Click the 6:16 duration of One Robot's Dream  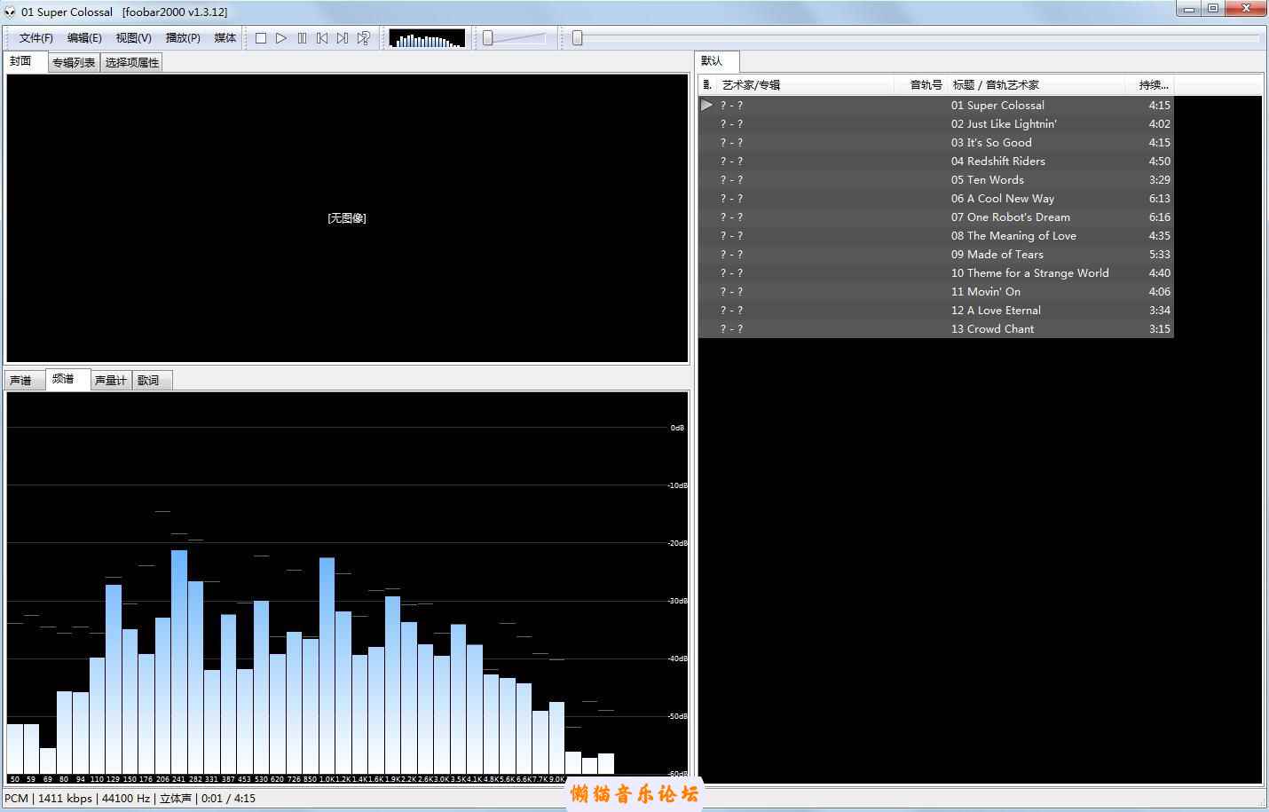tap(1159, 217)
